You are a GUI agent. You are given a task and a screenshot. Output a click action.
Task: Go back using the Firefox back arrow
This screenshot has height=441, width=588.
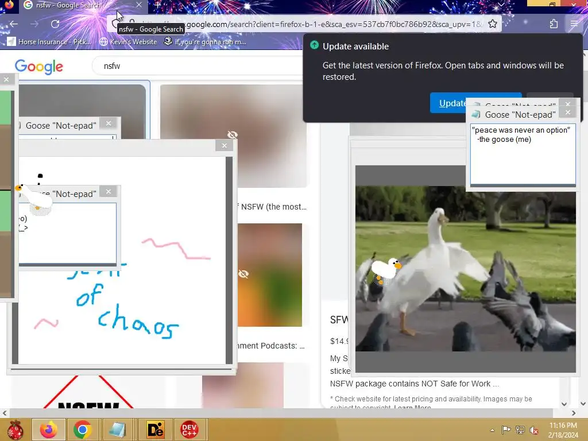pyautogui.click(x=14, y=24)
